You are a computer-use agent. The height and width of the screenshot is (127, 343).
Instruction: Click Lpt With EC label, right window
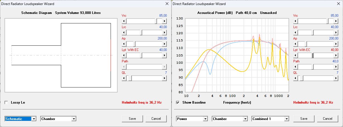(x=302, y=50)
